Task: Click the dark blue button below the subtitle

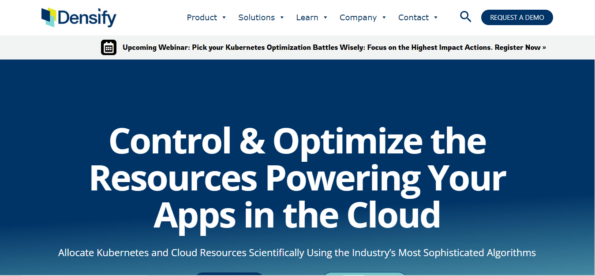Action: pos(229,274)
